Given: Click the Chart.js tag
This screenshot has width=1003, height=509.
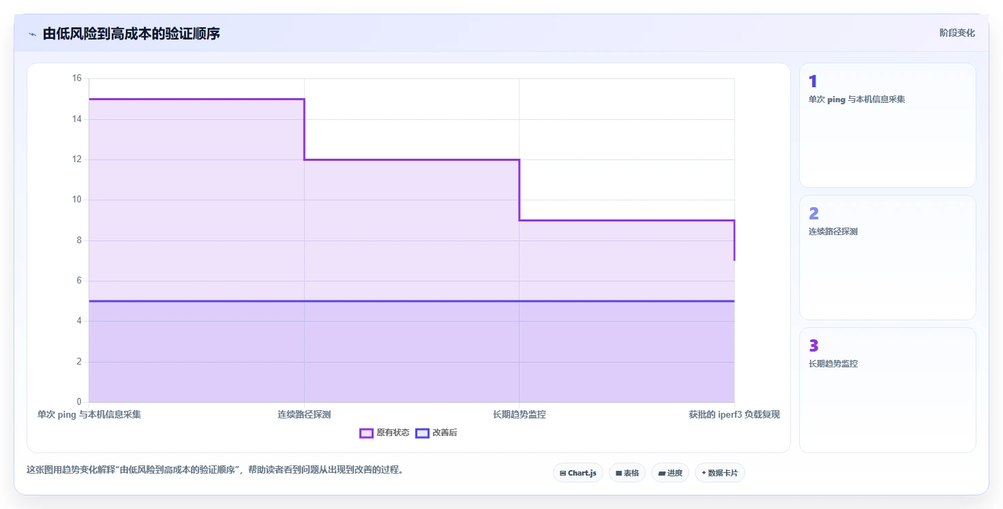Looking at the screenshot, I should point(578,473).
